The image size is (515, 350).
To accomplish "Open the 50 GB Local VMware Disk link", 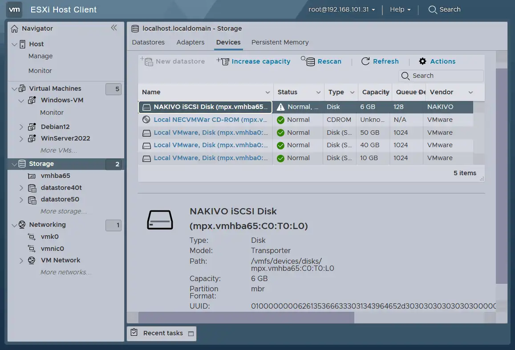I will [211, 133].
